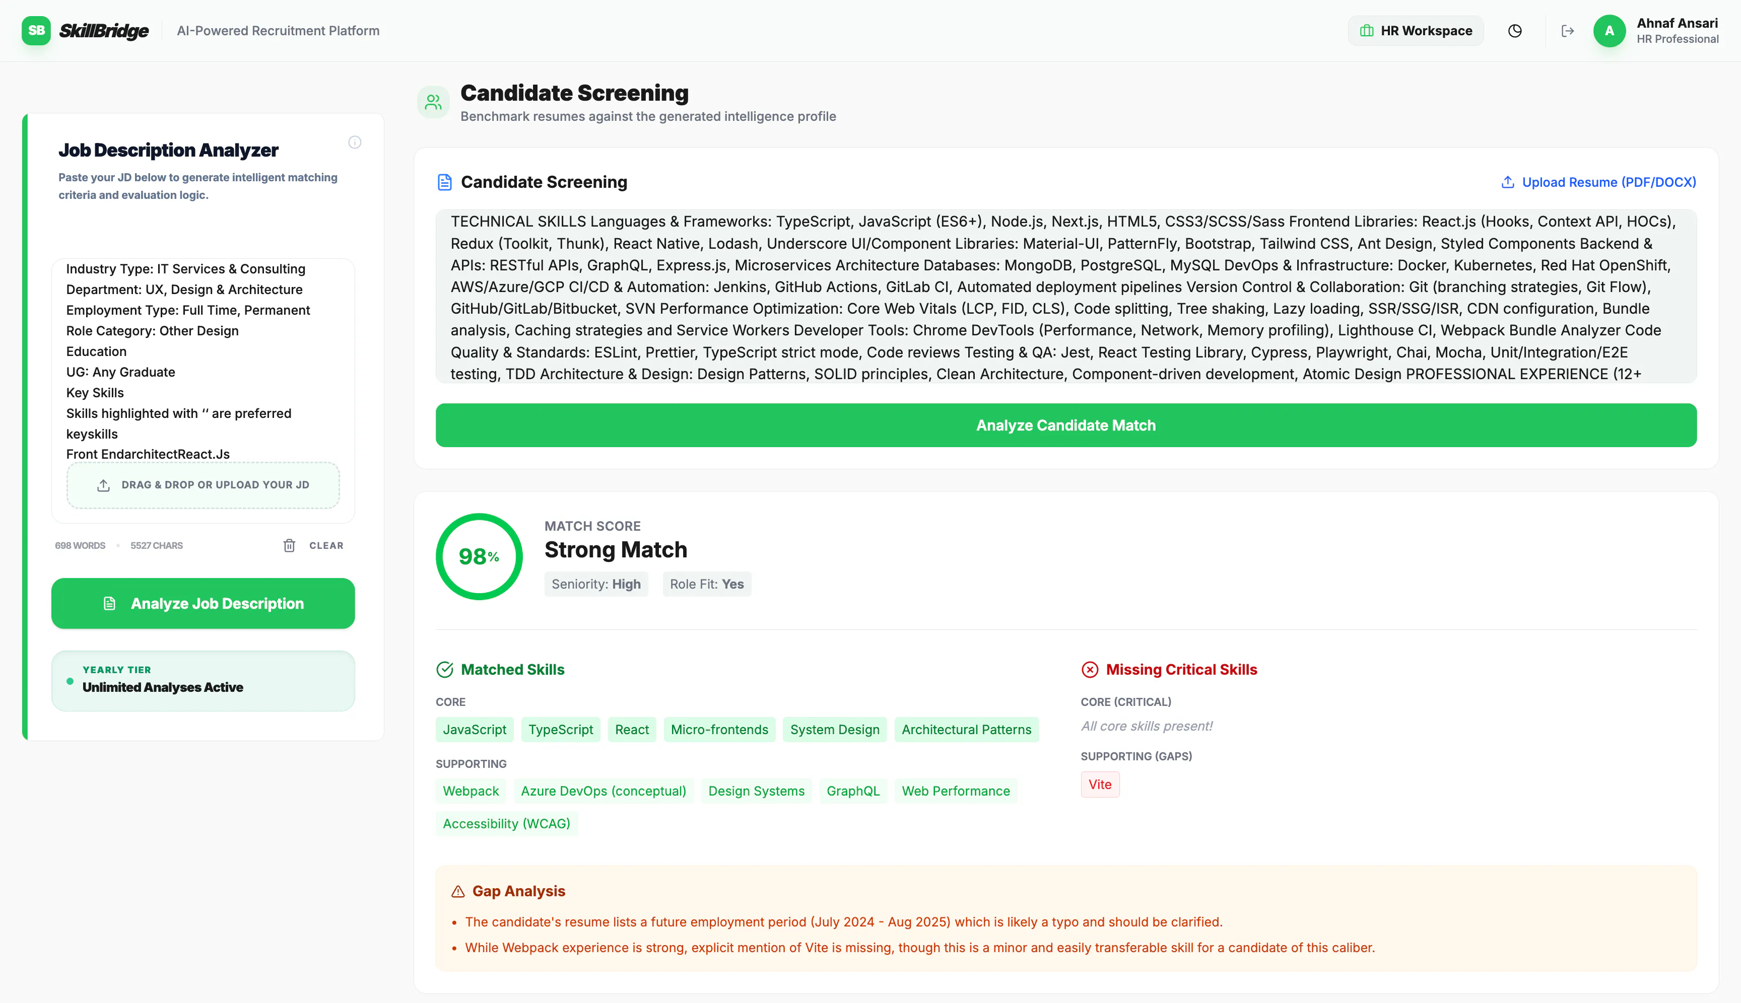Viewport: 1741px width, 1003px height.
Task: Click the Job Description Analyzer title
Action: point(168,150)
